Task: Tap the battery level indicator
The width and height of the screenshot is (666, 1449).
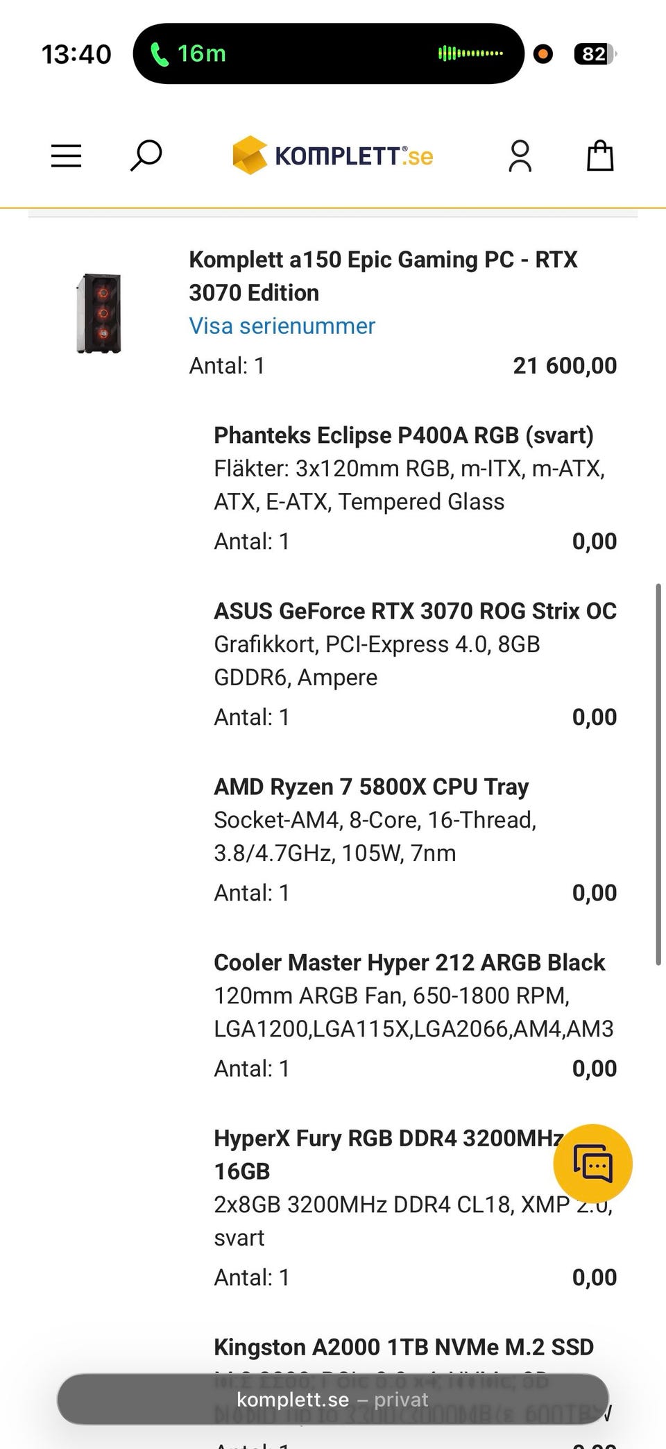Action: pyautogui.click(x=594, y=53)
